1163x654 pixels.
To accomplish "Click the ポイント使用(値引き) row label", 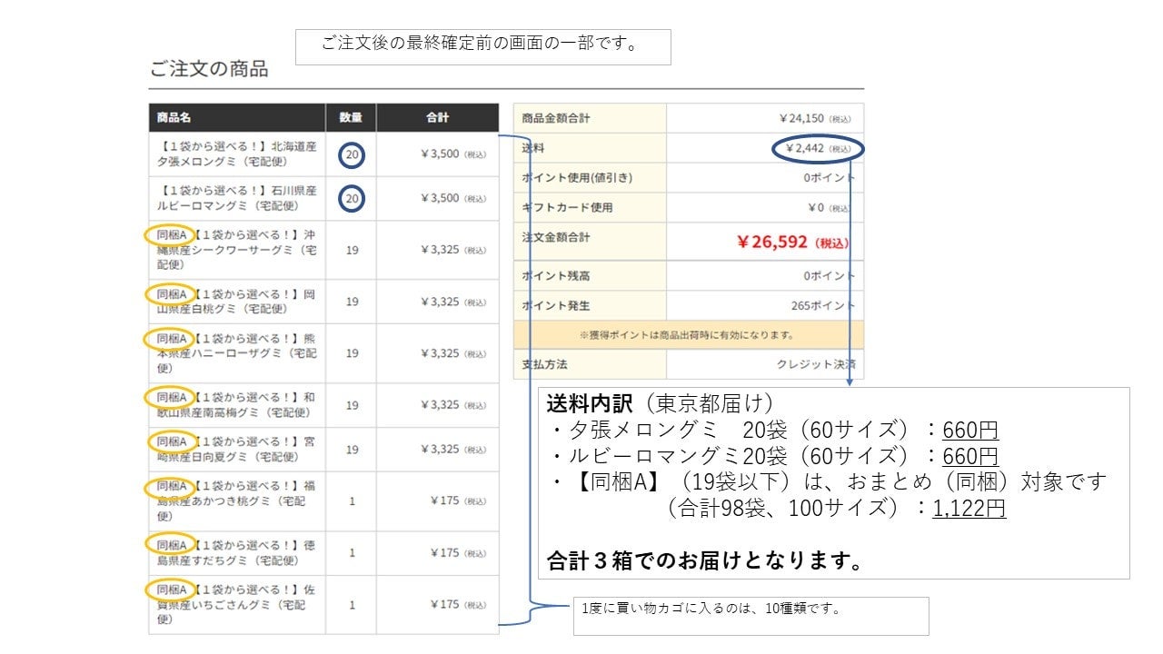I will pyautogui.click(x=577, y=177).
